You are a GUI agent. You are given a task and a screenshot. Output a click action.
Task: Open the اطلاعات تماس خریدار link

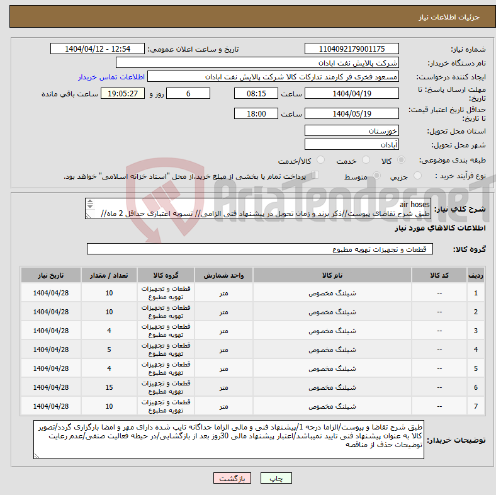pos(111,77)
